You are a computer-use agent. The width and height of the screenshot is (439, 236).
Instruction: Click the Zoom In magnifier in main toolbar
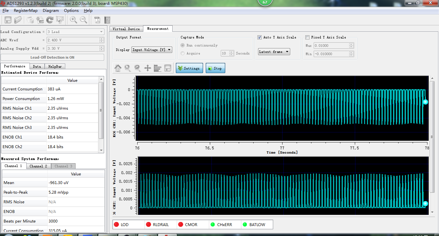pos(74,20)
